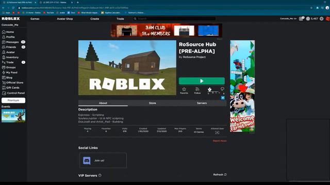Open Control Panel in the sidebar

click(x=13, y=93)
